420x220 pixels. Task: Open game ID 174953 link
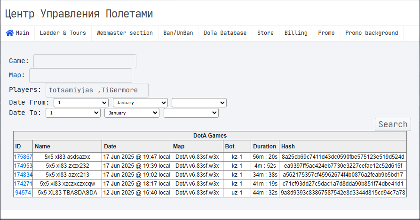[23, 166]
